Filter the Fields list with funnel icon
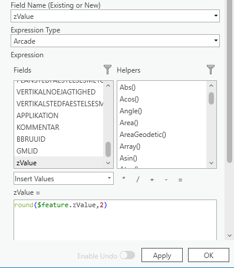 tap(107, 70)
